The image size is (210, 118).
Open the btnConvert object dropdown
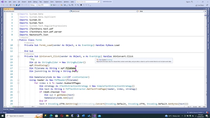tap(104, 11)
